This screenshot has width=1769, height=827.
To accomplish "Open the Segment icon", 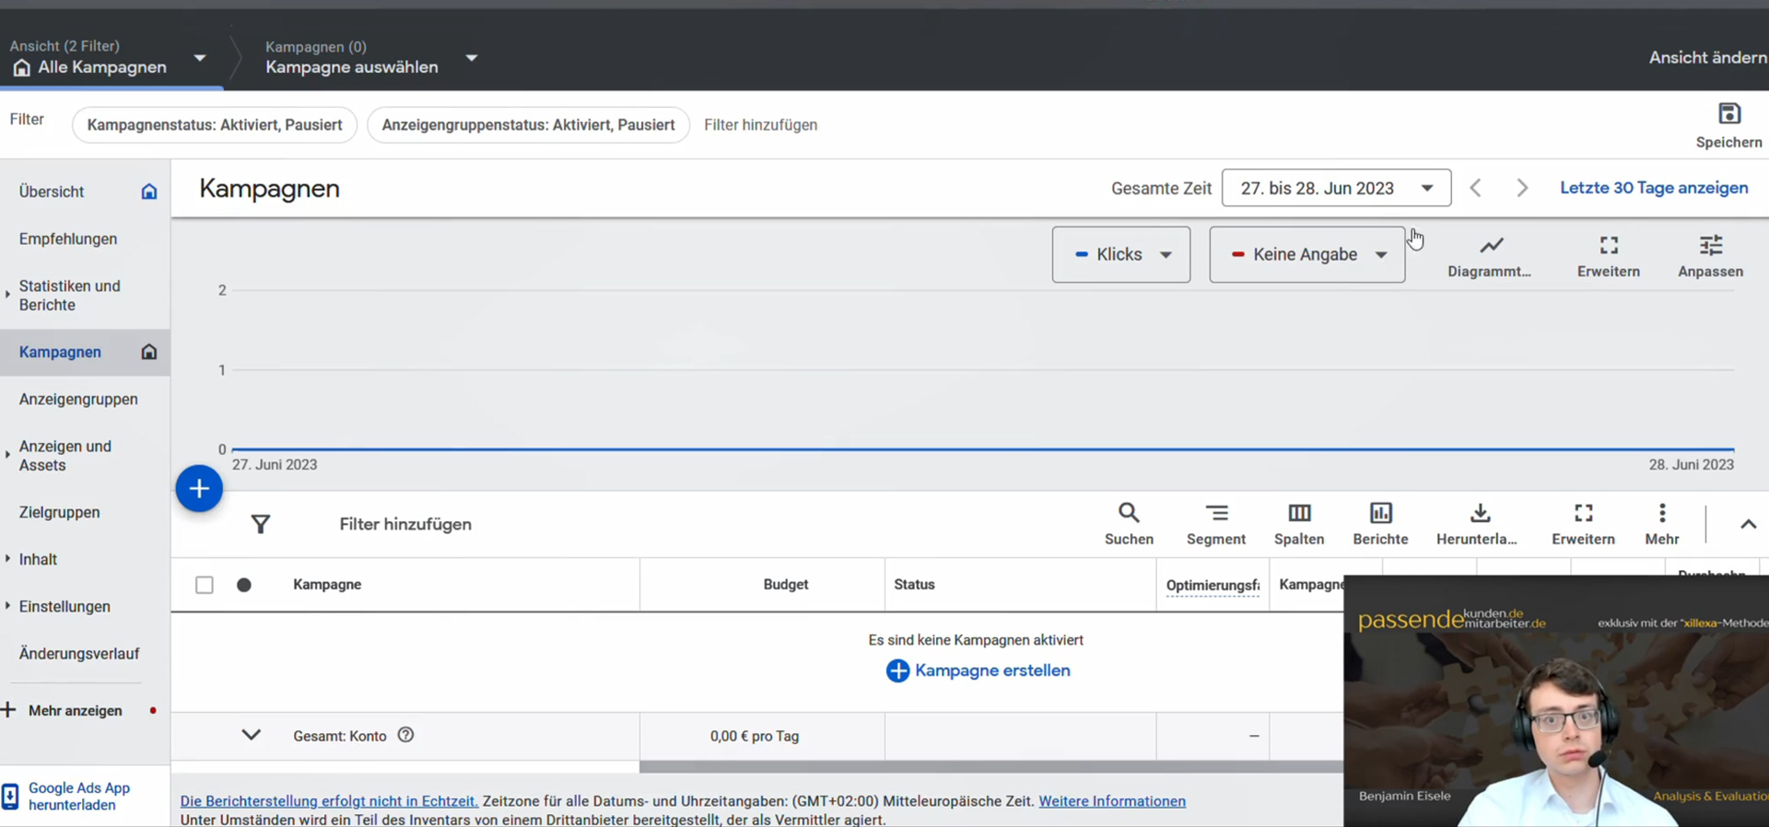I will [x=1216, y=513].
